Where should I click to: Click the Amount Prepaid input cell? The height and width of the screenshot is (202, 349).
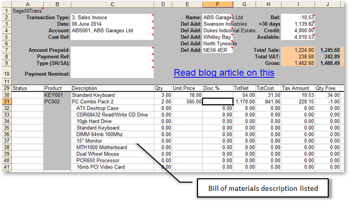tap(112, 50)
